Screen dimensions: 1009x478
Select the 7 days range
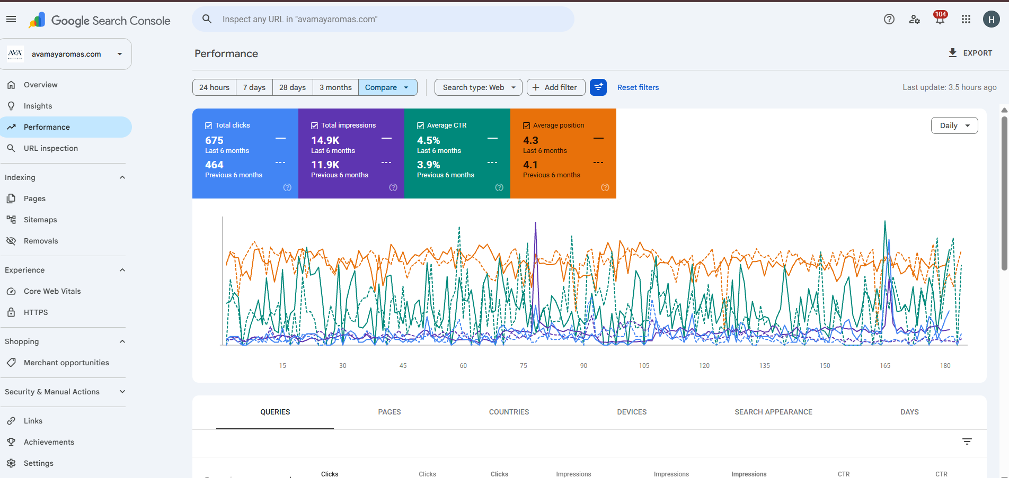pos(254,87)
